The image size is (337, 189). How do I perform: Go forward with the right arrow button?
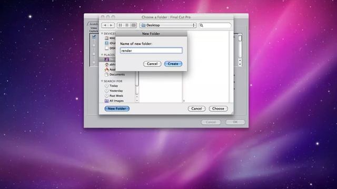click(111, 25)
